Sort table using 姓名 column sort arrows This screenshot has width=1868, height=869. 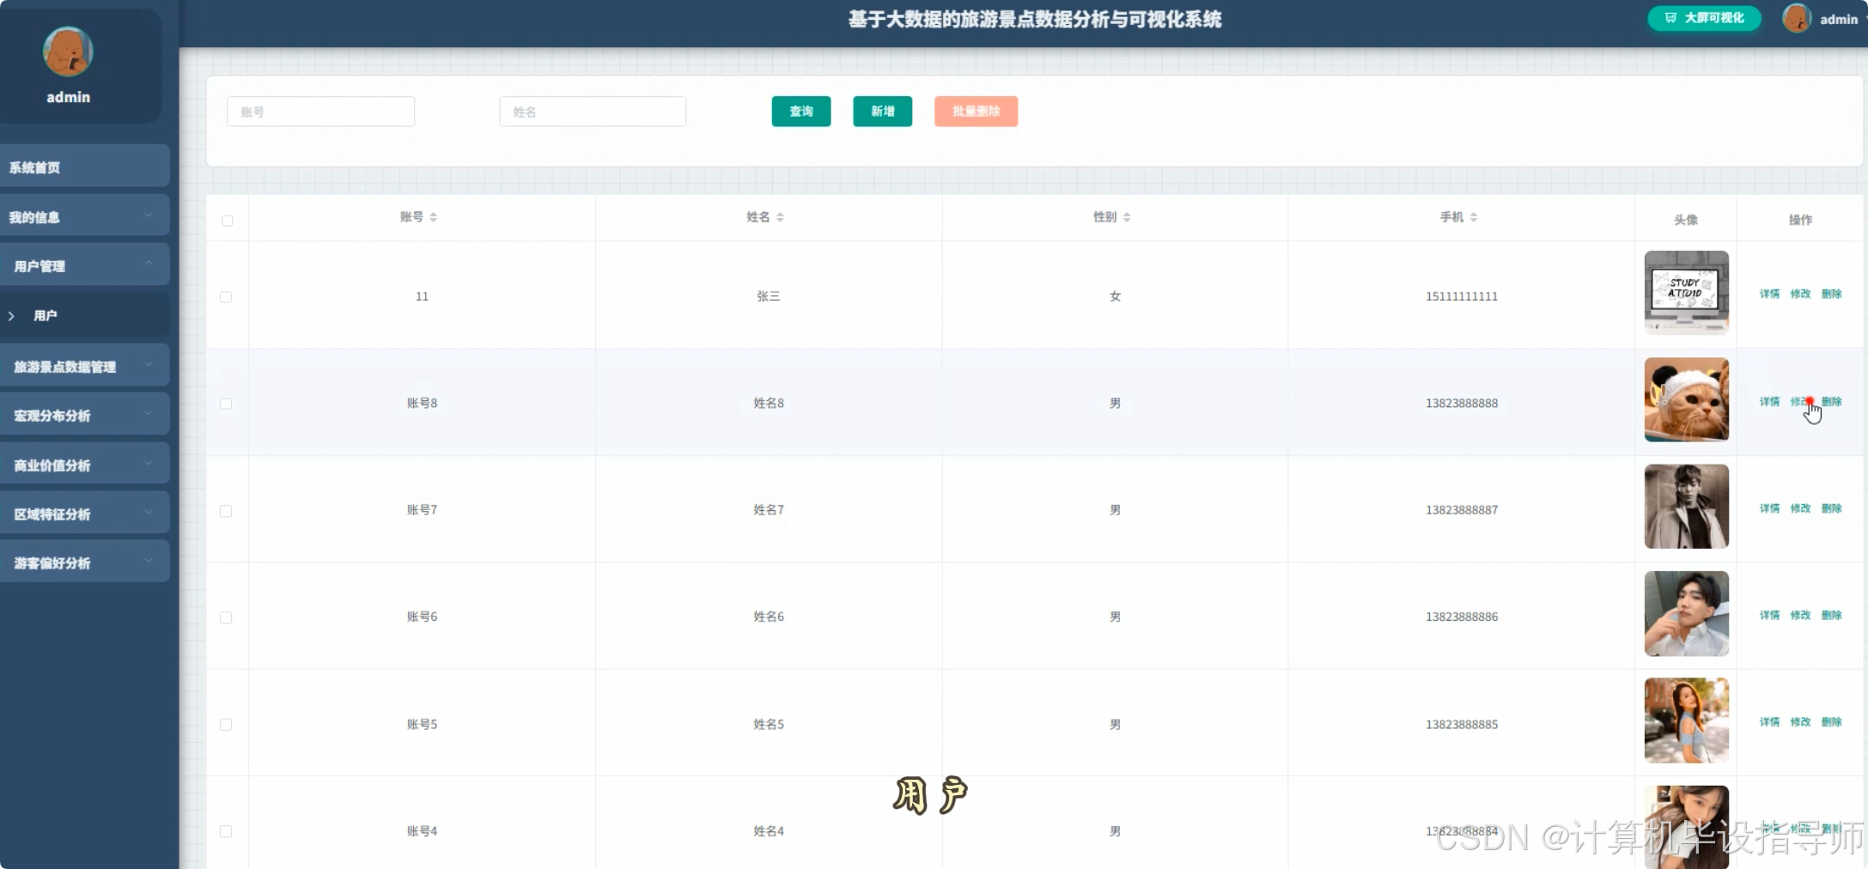[780, 216]
